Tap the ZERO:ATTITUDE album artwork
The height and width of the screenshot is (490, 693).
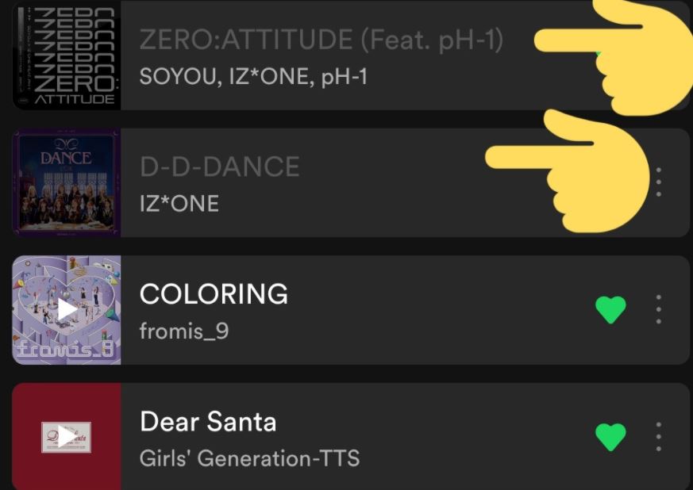67,56
